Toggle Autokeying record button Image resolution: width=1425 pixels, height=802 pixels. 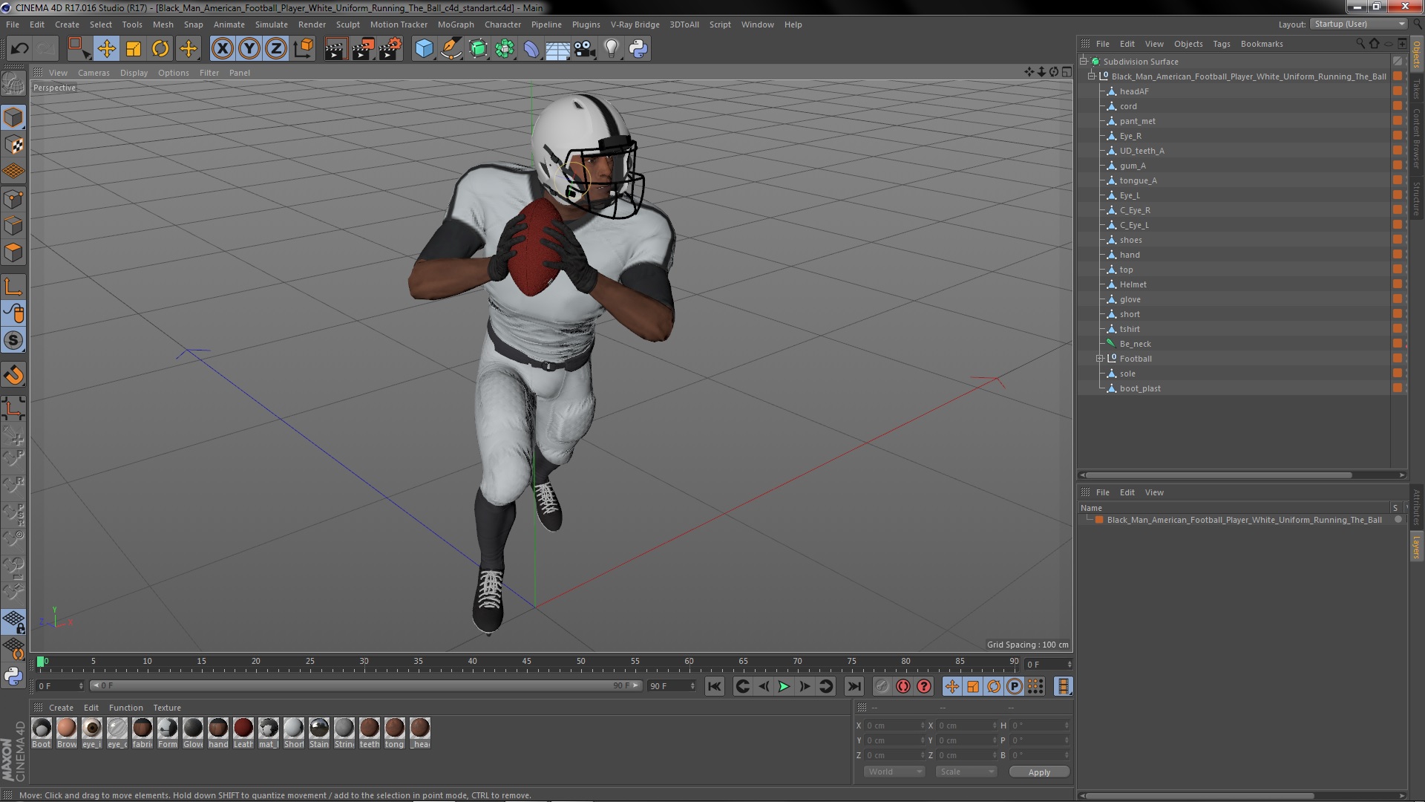click(902, 687)
